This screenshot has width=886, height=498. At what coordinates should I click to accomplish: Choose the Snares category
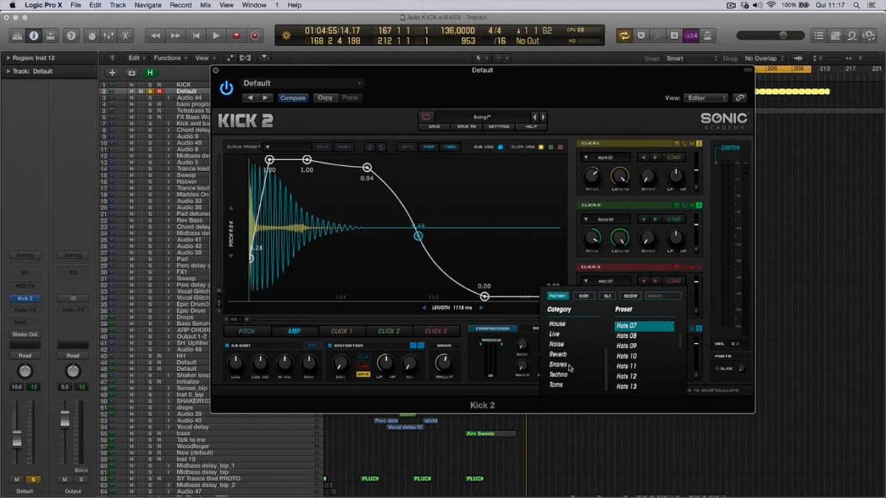coord(558,364)
